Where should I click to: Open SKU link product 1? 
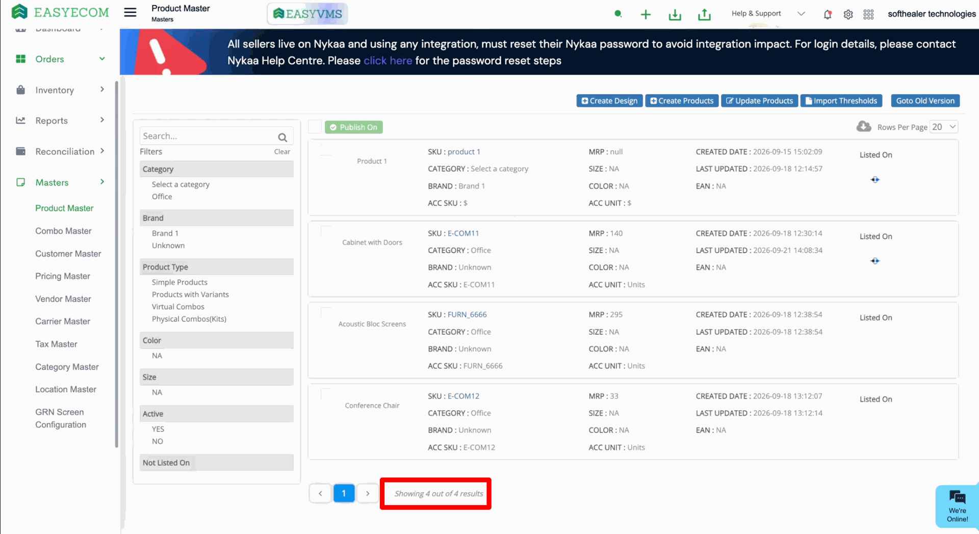click(x=464, y=152)
